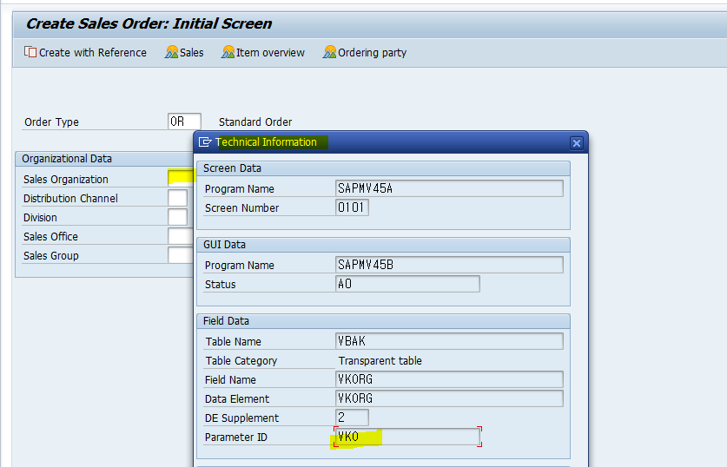Click the DE Supplement label
Screen dimensions: 727x467
(x=241, y=418)
